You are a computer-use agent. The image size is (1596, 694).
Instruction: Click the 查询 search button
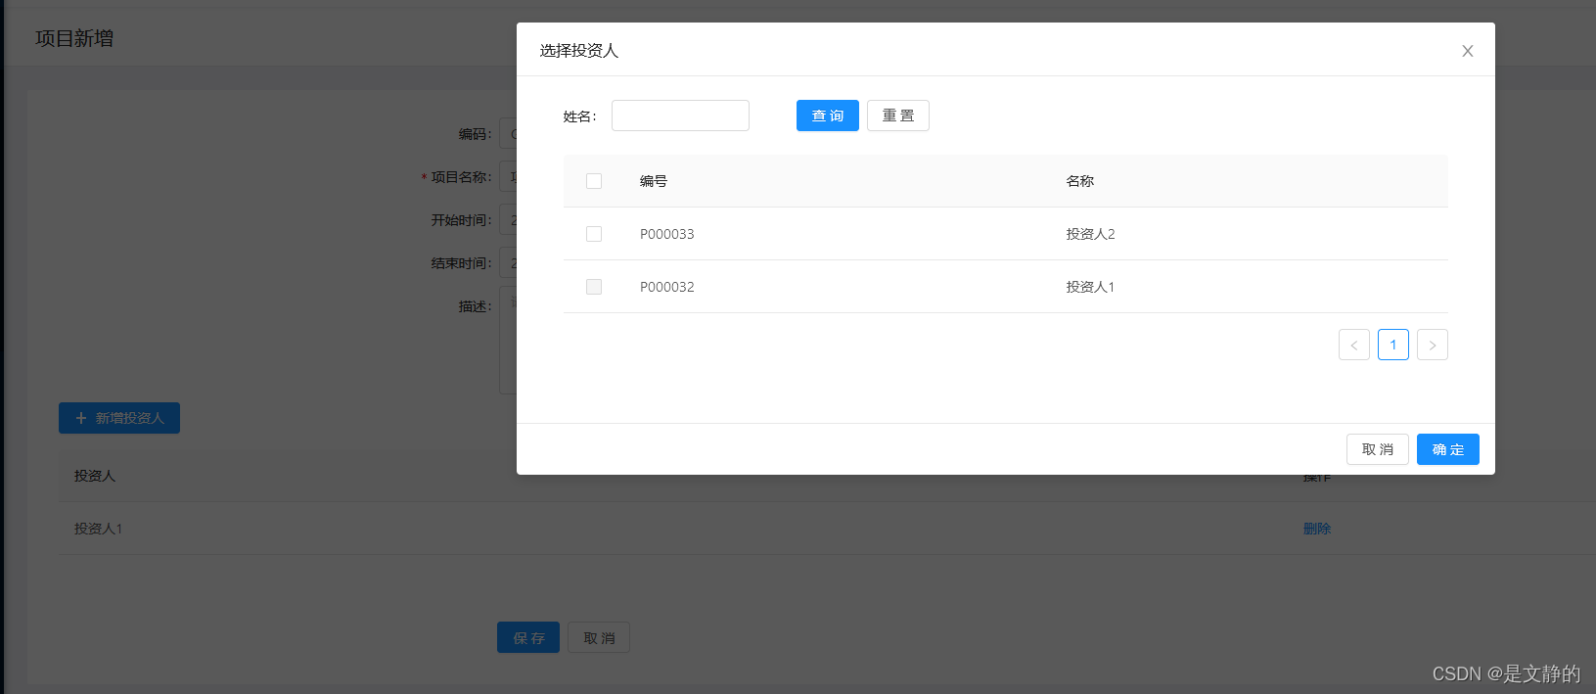(827, 116)
